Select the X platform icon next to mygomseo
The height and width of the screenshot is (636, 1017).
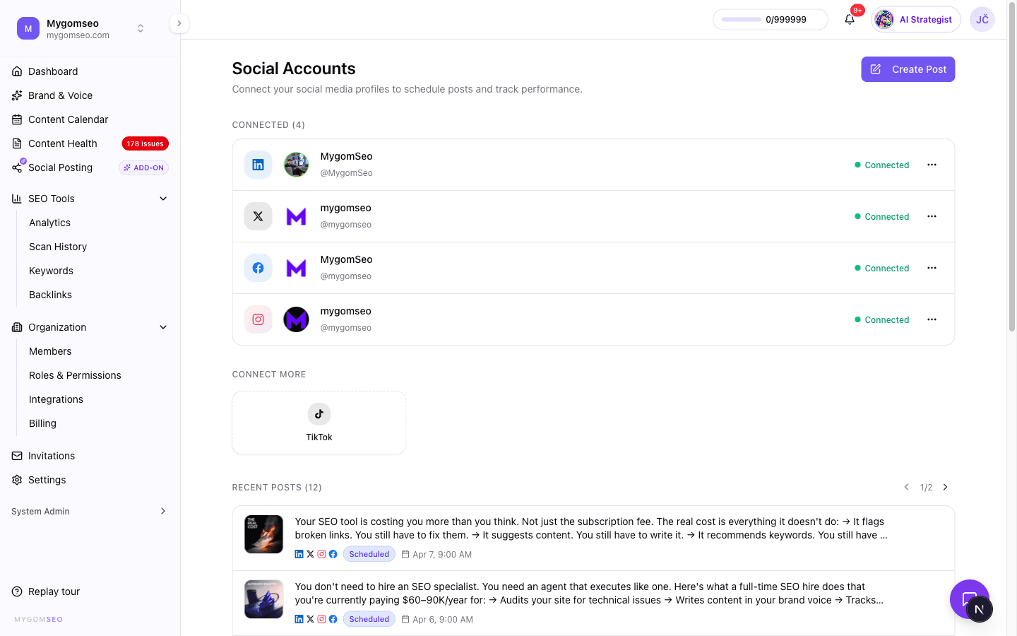pos(258,216)
